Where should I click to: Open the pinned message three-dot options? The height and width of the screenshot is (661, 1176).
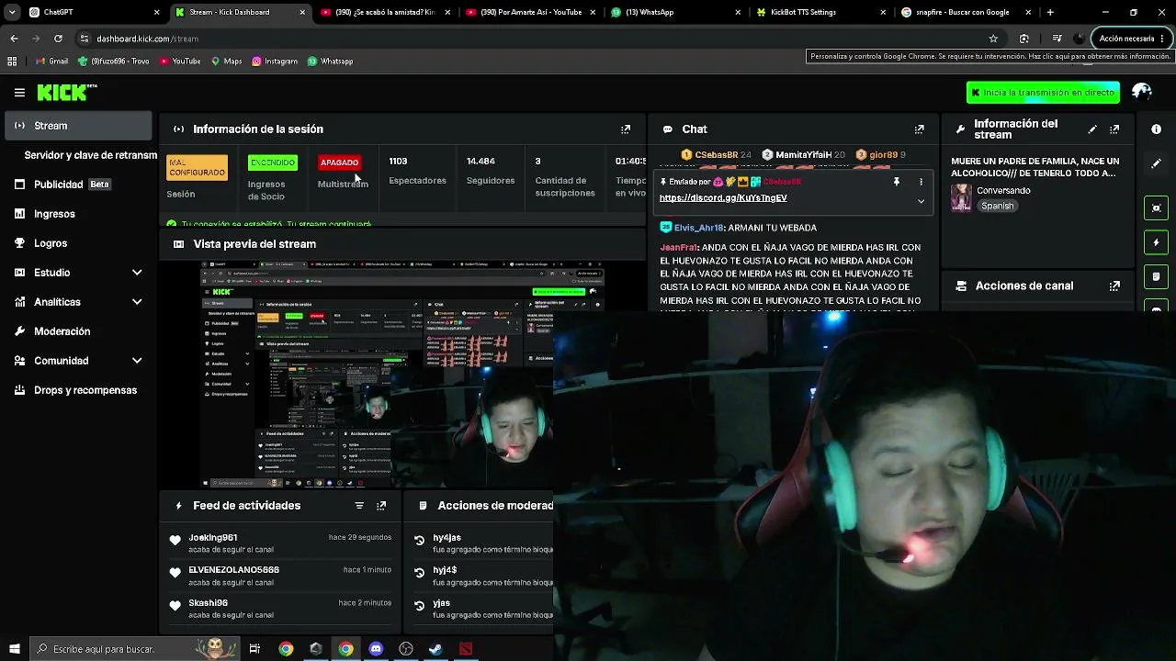921,182
